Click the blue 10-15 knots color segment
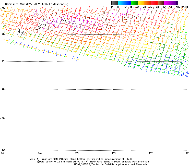The width and height of the screenshot is (189, 166). point(128,3)
